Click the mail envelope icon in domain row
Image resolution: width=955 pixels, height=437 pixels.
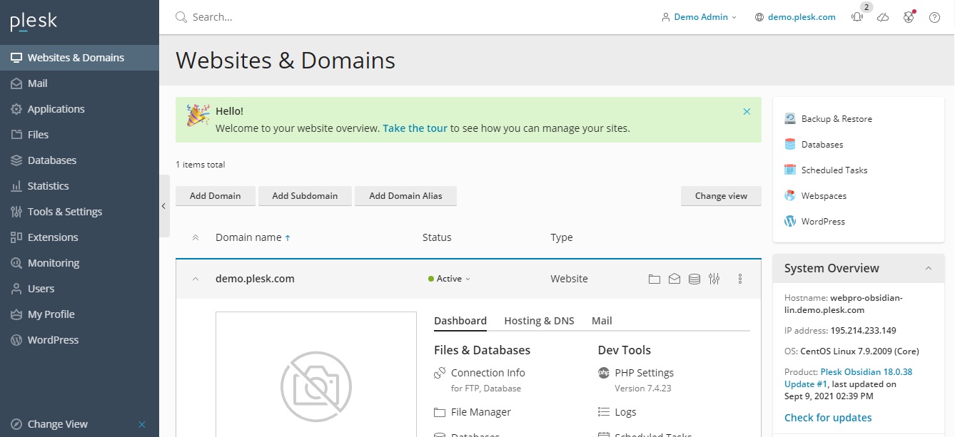[674, 279]
